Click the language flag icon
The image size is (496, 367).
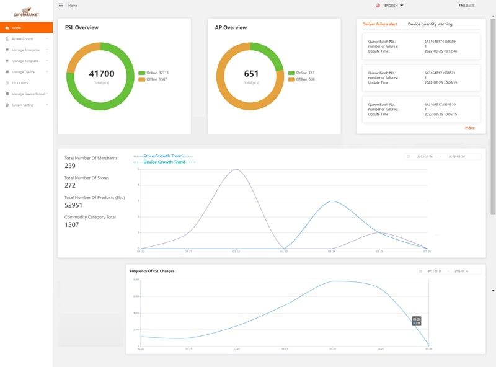tap(378, 6)
